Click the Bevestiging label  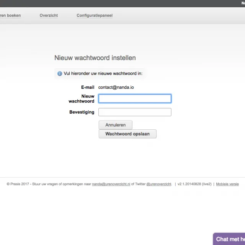82,112
